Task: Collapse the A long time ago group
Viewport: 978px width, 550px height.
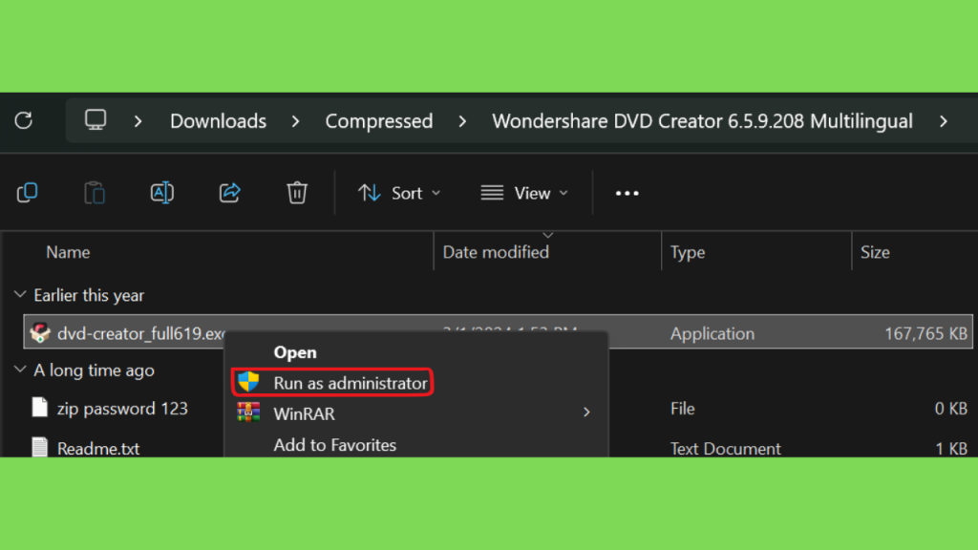Action: tap(20, 370)
